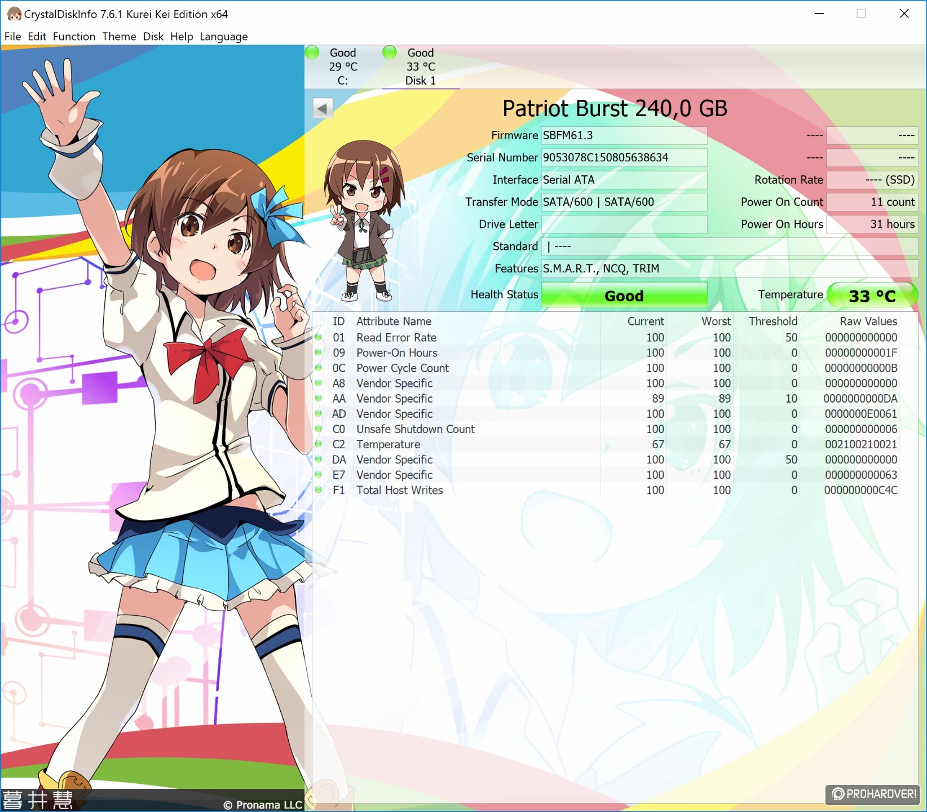The width and height of the screenshot is (927, 812).
Task: Click the empty Drive Letter field
Action: click(x=624, y=224)
